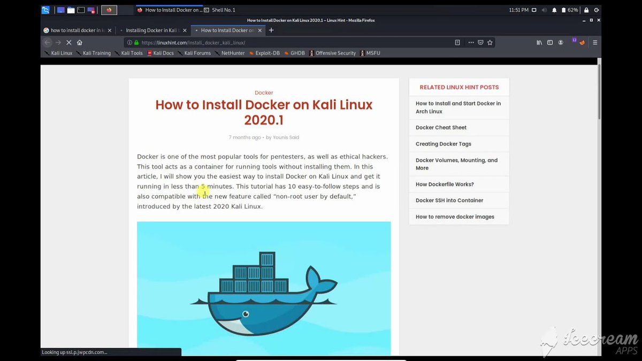The height and width of the screenshot is (361, 642).
Task: Open 'Docker Cheat Sheet' related post
Action: pos(441,127)
